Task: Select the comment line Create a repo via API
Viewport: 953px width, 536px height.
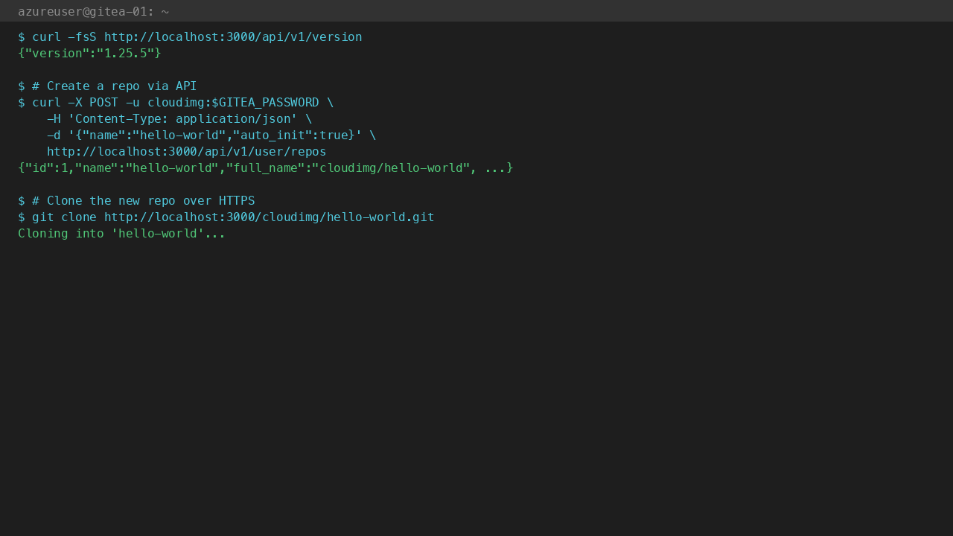Action: pos(107,86)
